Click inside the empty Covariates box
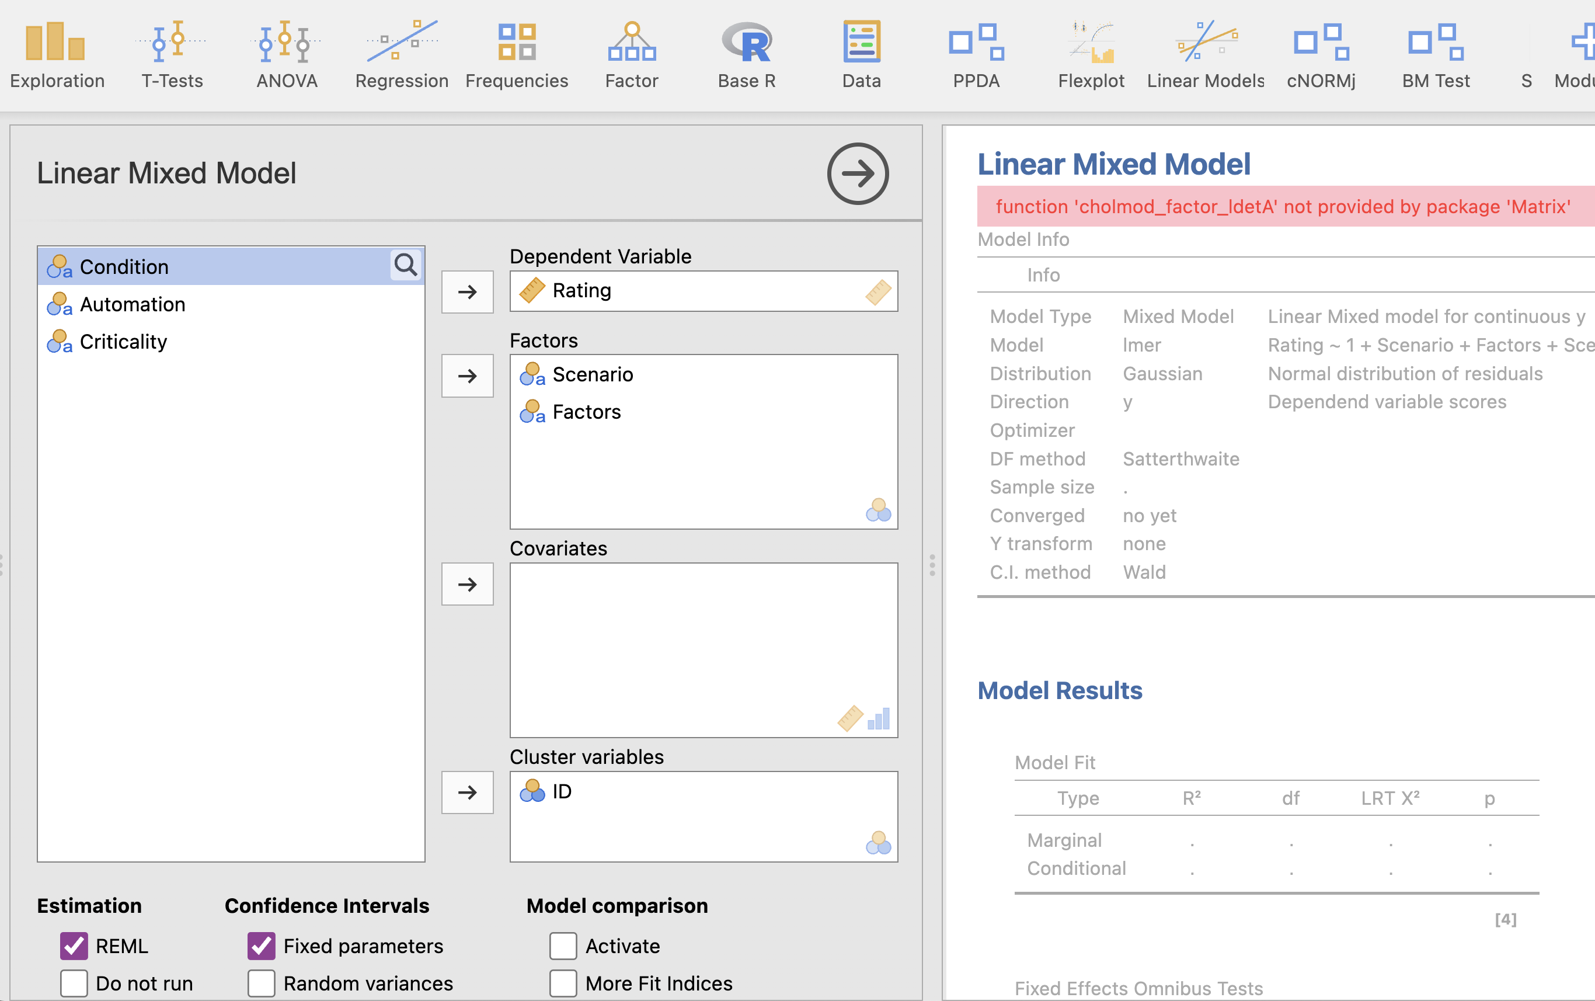 (704, 650)
